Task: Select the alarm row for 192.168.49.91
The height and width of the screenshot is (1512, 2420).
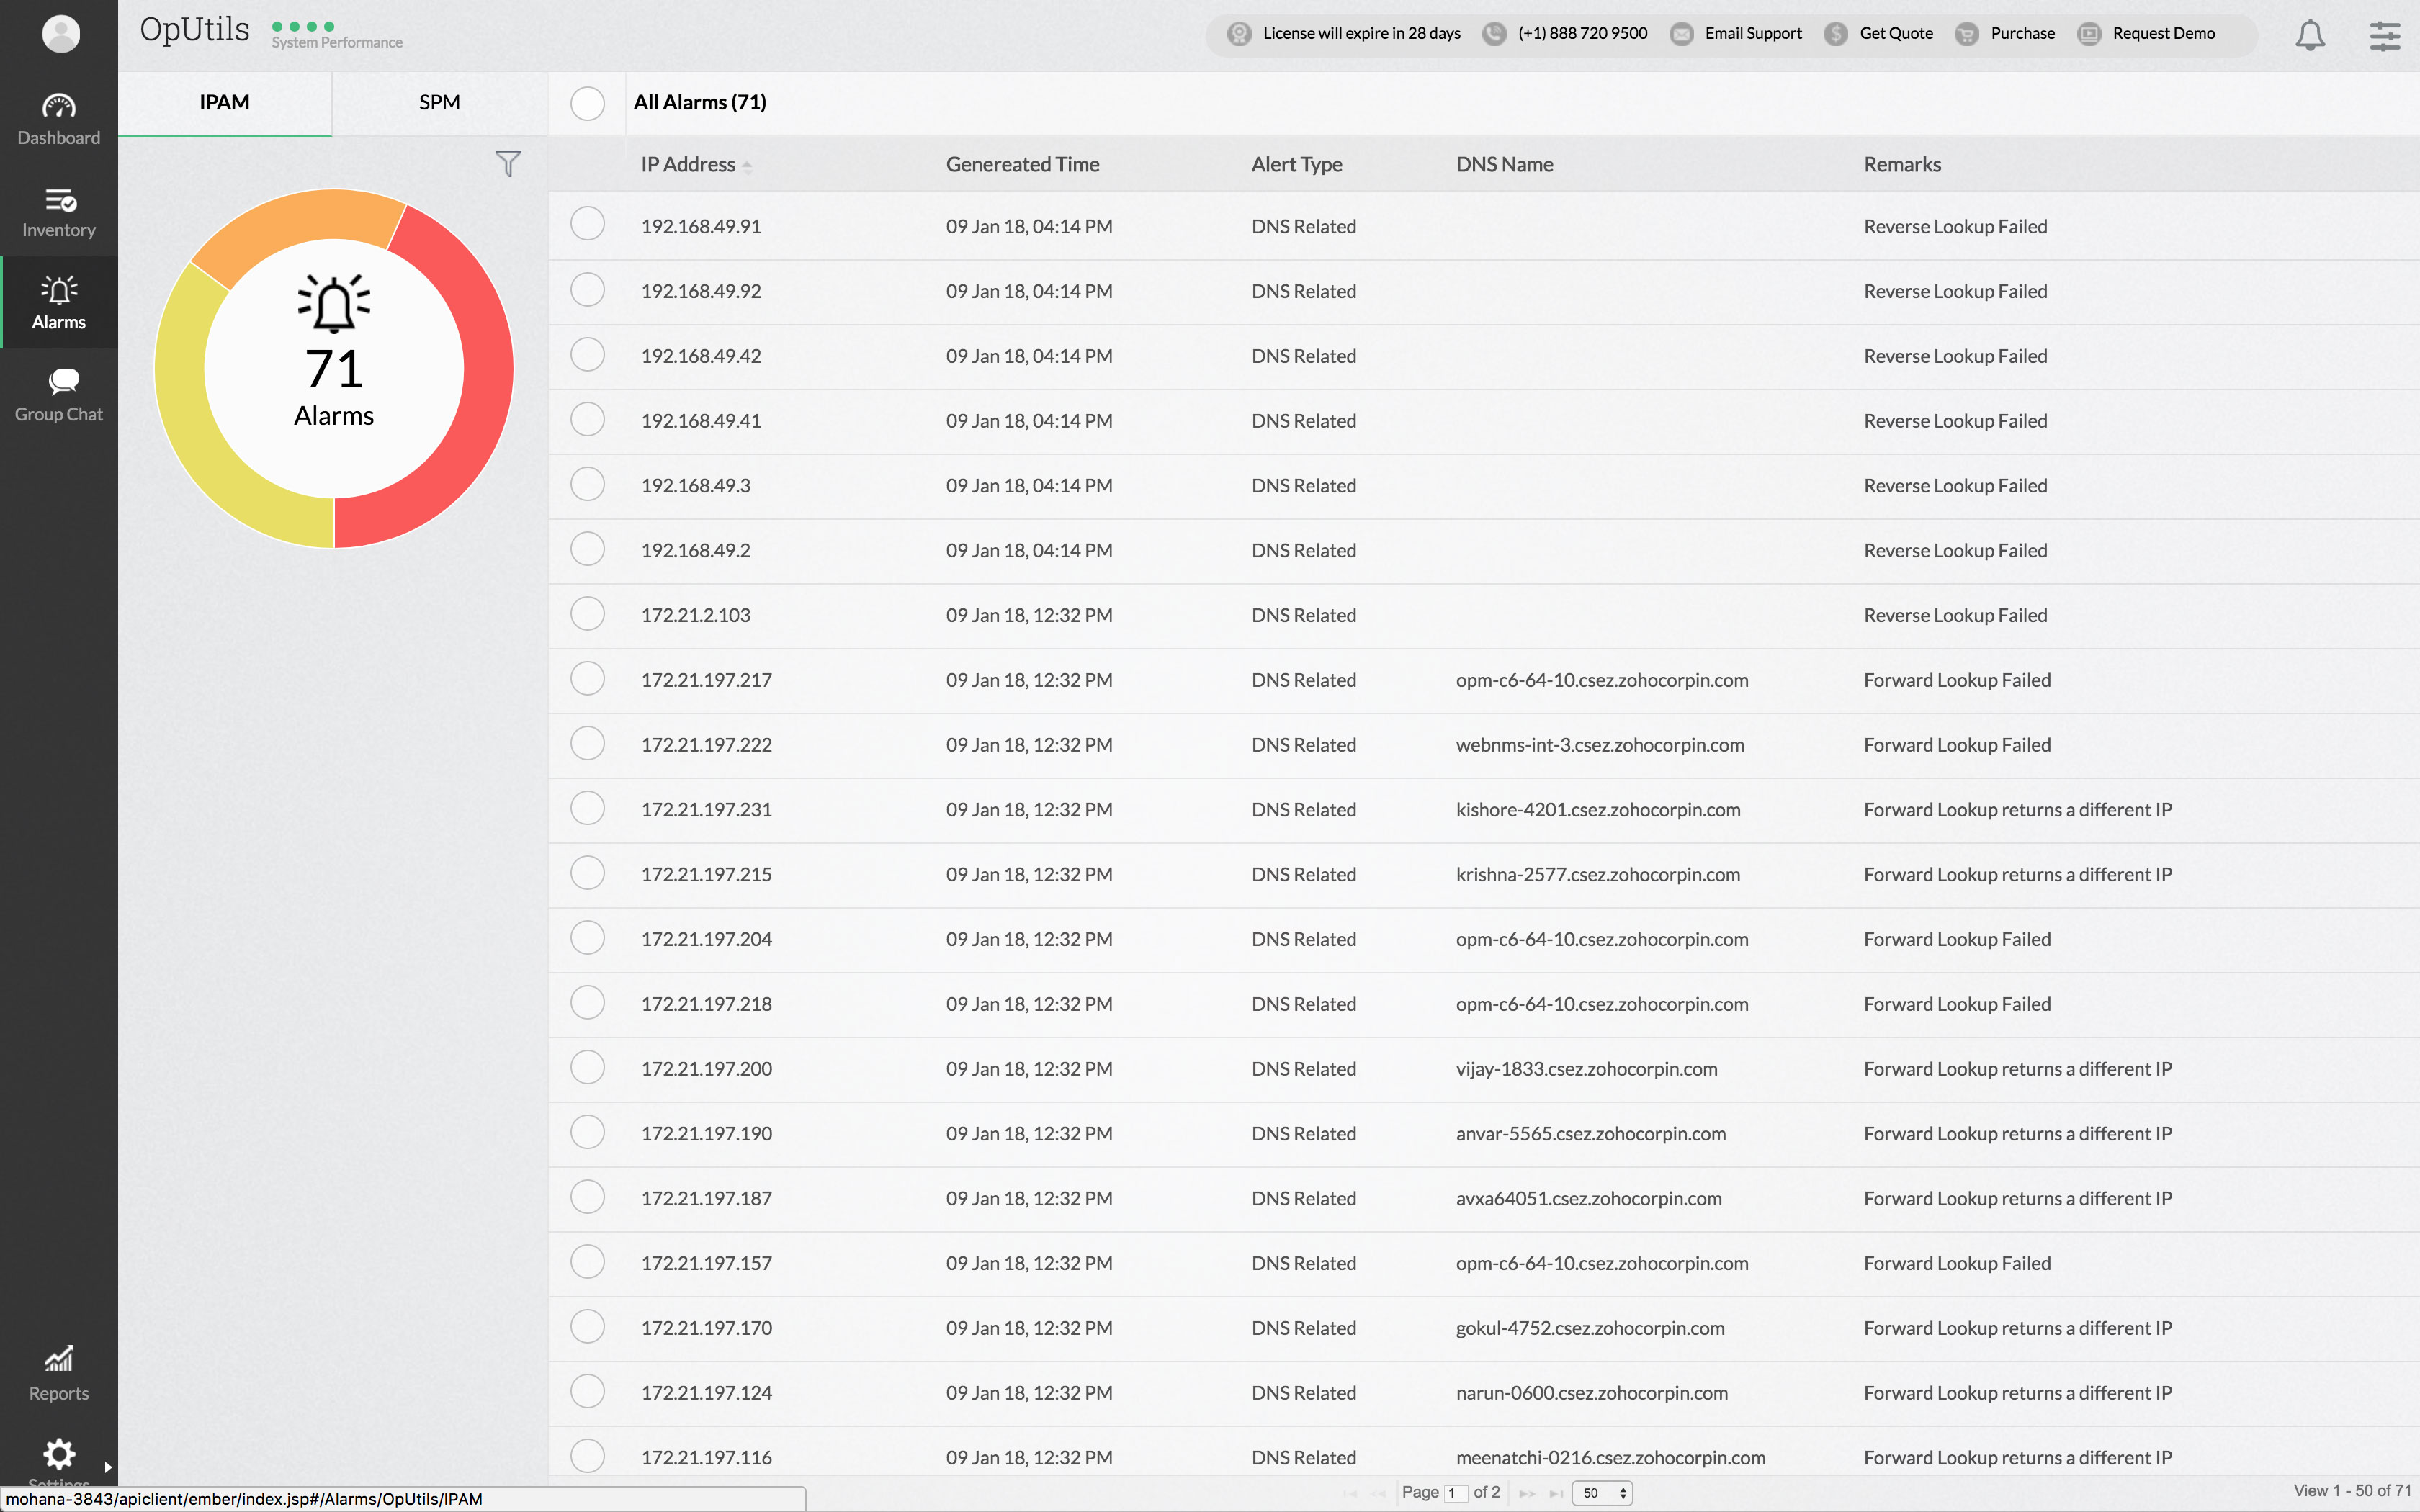Action: pyautogui.click(x=587, y=225)
